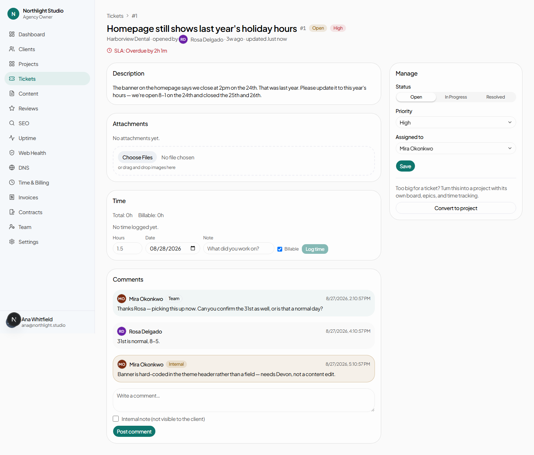Click the Internal tag on Mira's comment
534x455 pixels.
[176, 364]
